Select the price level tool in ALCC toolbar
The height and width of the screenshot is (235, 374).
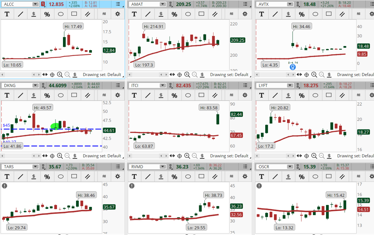pyautogui.click(x=34, y=14)
